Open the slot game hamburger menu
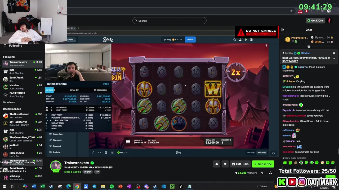 pos(128,142)
